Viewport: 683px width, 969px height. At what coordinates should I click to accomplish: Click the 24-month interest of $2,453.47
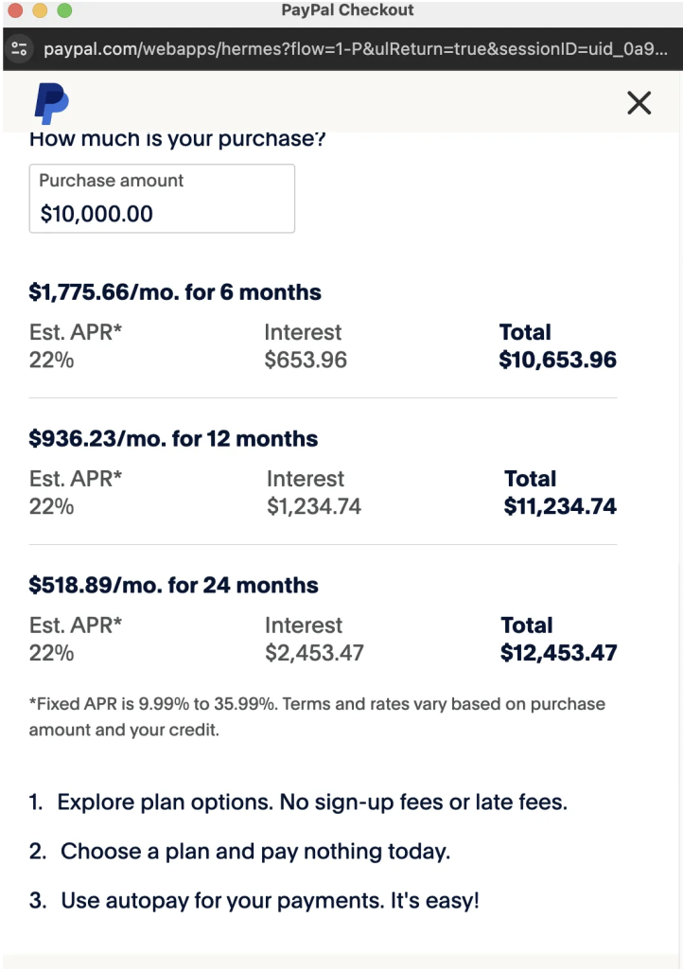(314, 653)
